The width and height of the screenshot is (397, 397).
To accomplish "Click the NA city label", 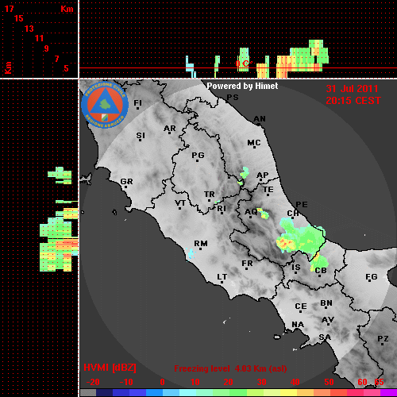I will click(x=298, y=324).
